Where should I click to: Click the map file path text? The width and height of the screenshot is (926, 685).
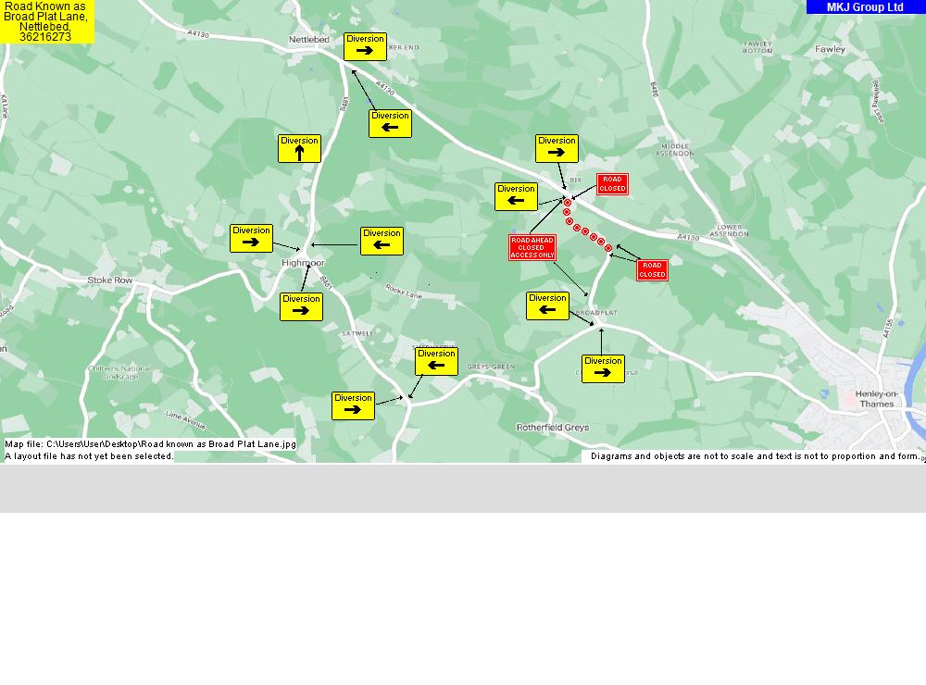click(x=150, y=444)
